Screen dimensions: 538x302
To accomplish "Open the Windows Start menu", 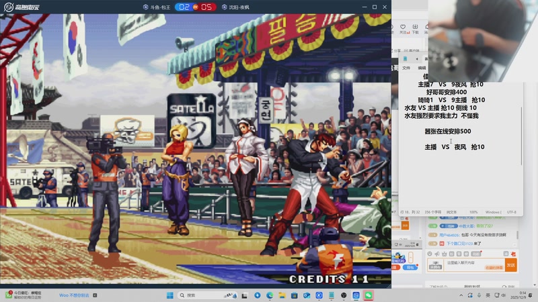I will point(170,295).
